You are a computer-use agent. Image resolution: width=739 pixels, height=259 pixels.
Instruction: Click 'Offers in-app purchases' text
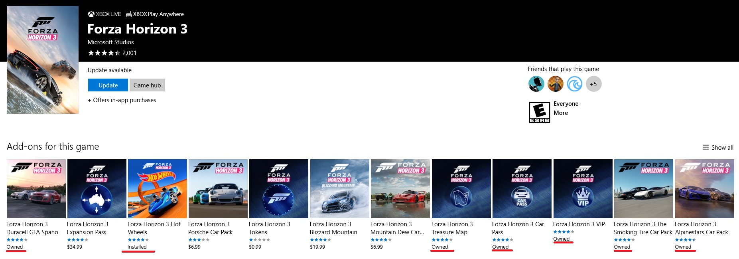point(122,100)
